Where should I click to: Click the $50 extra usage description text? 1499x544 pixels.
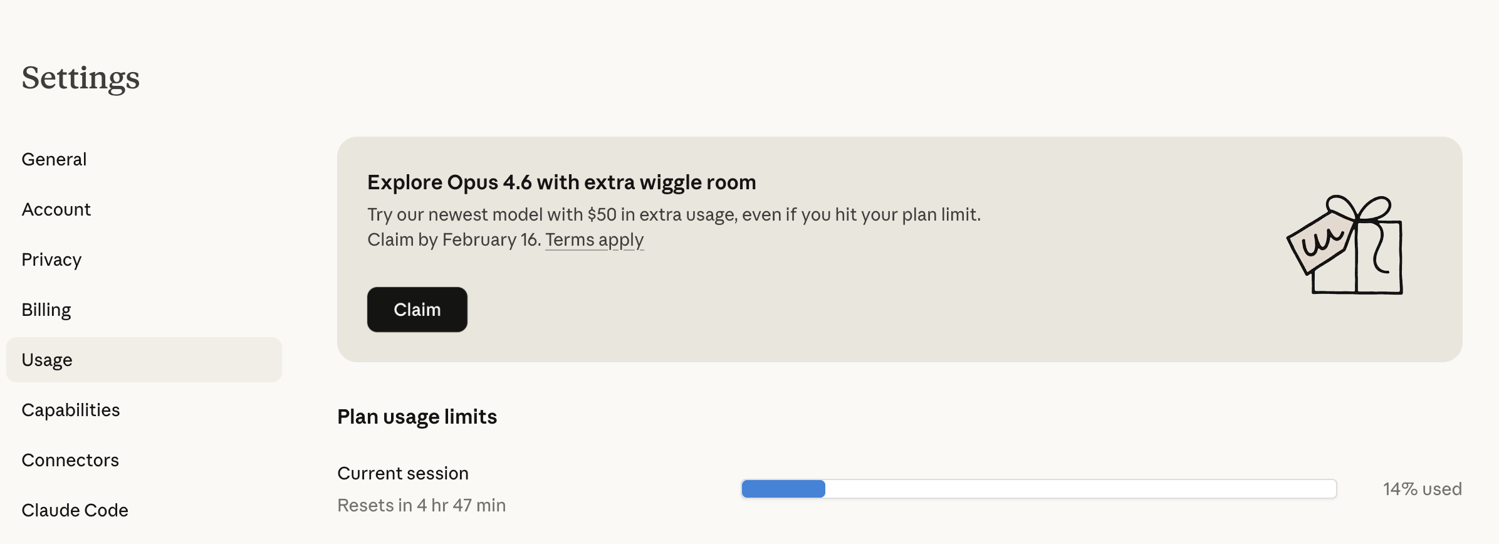point(674,214)
